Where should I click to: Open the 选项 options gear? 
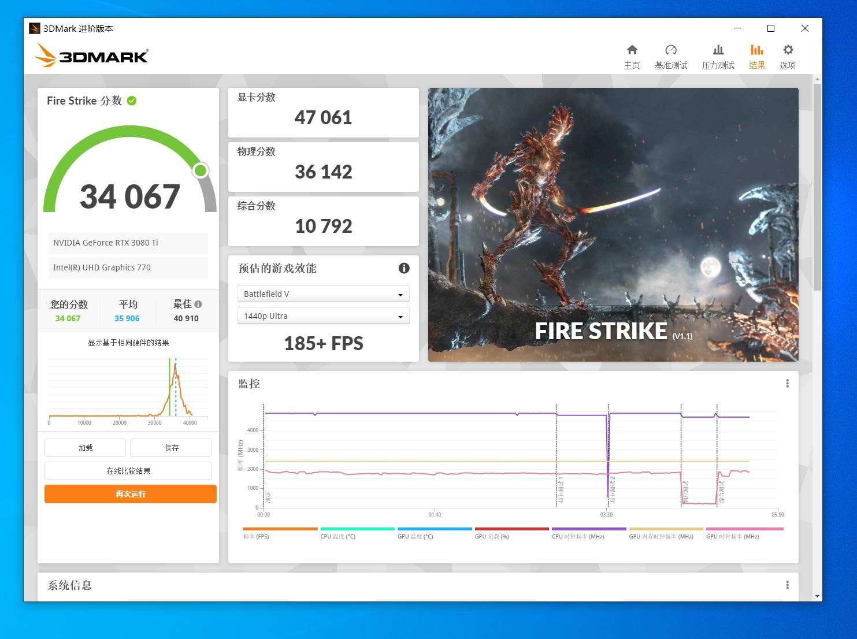tap(788, 57)
